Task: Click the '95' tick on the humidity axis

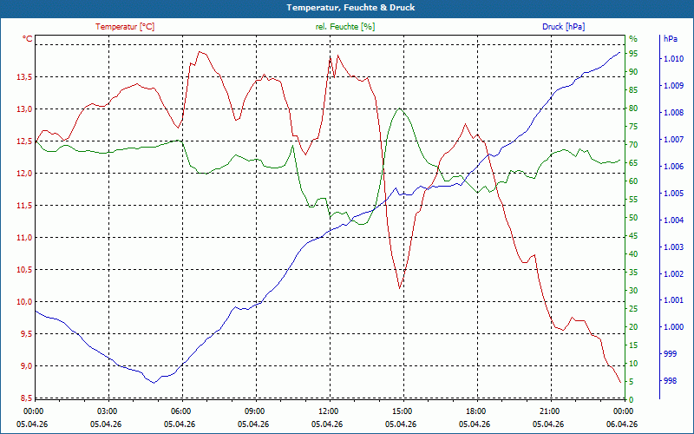Action: coord(633,54)
